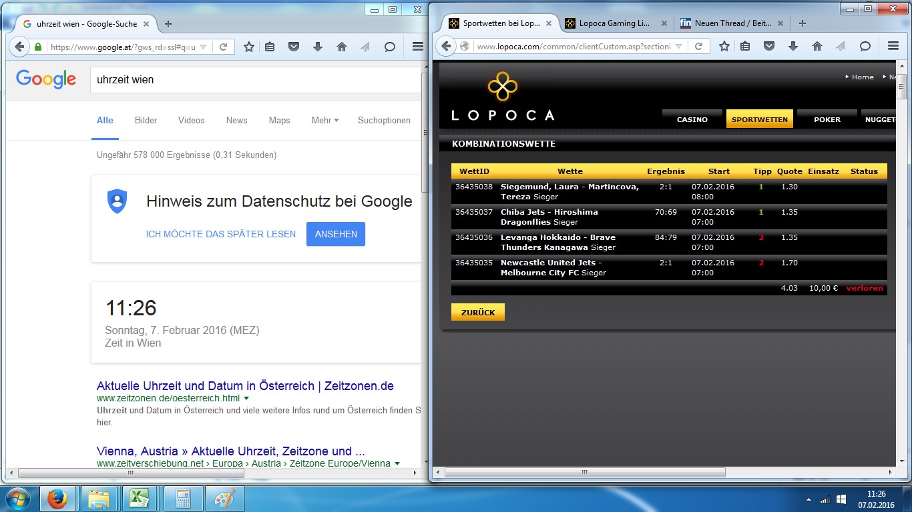Open chat bubble icon in Google window
The width and height of the screenshot is (912, 512).
click(390, 47)
